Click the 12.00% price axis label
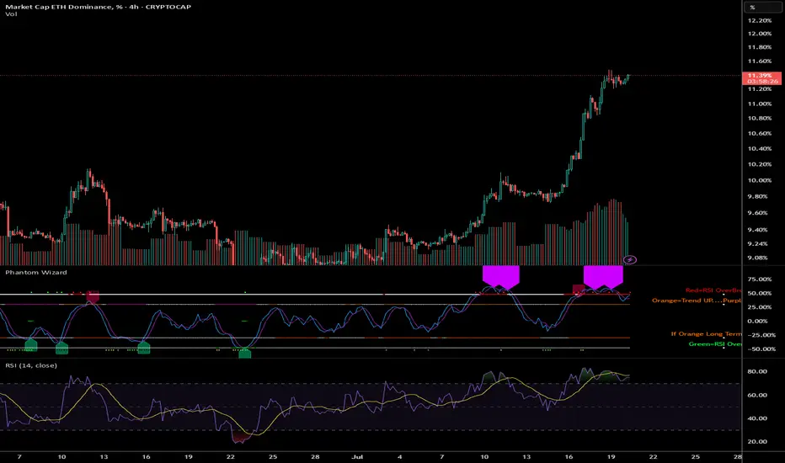Screen dimensions: 785x463 click(760, 34)
